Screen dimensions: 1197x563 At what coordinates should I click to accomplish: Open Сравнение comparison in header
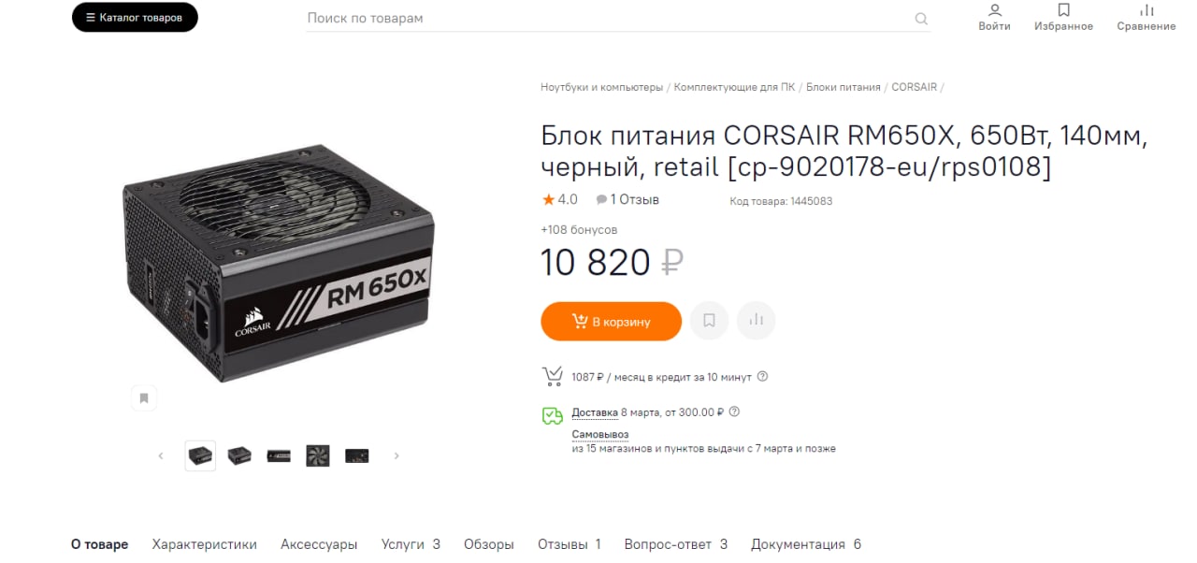1146,17
